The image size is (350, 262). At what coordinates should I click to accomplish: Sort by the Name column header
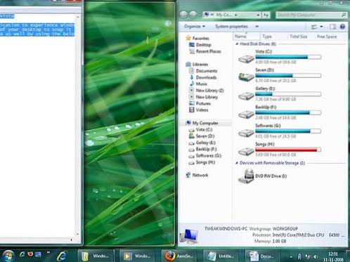247,37
